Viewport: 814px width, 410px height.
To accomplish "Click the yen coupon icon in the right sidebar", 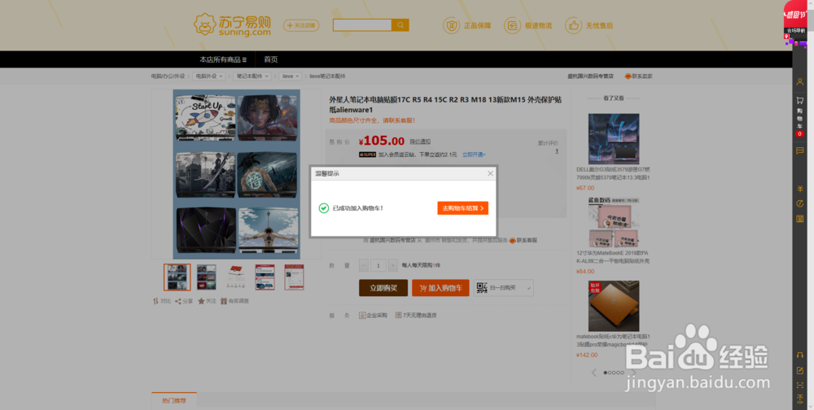I will click(800, 189).
